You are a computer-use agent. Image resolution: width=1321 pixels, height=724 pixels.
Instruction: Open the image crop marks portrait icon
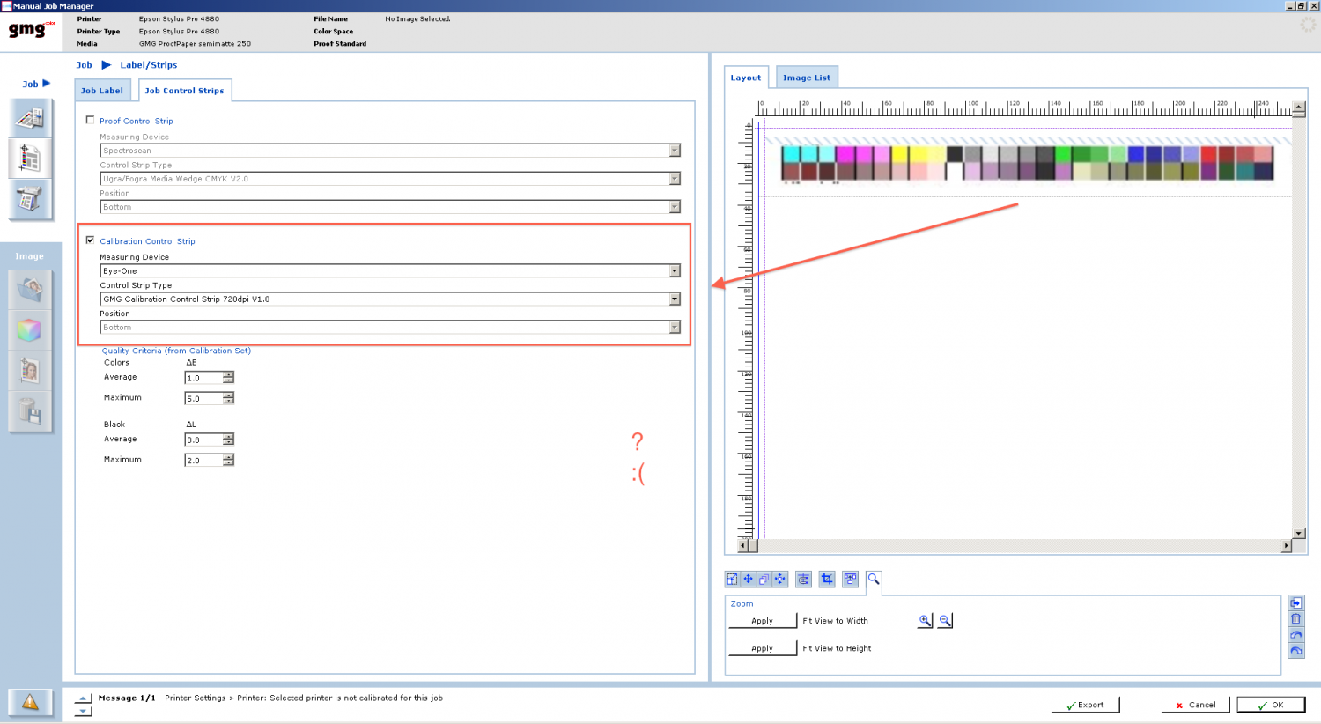click(30, 371)
